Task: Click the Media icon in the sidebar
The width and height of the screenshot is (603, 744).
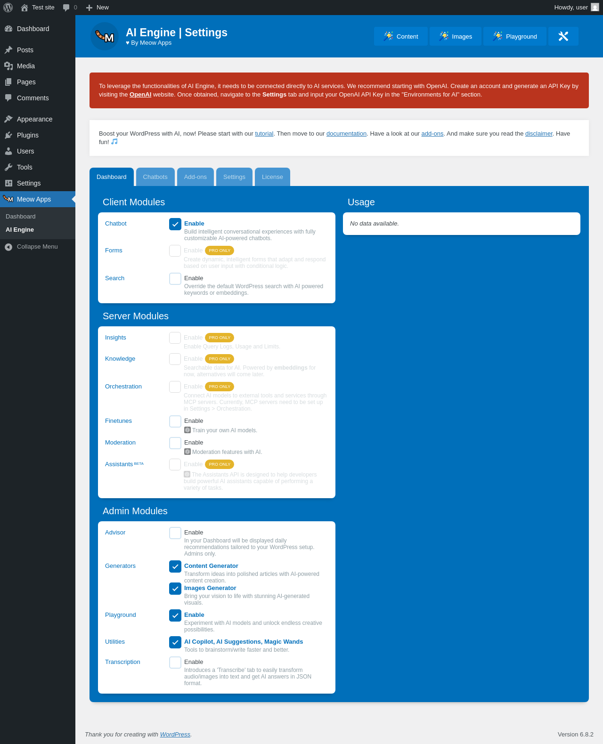Action: [x=8, y=66]
